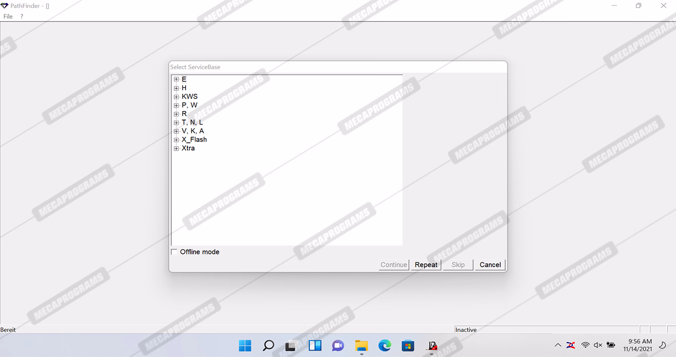Open Microsoft Store from the taskbar

click(408, 346)
